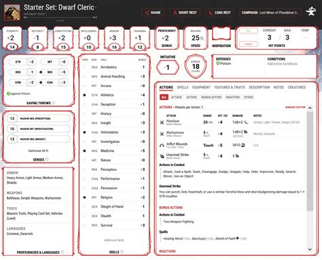
Task: Click the scroll down arrow in actions panel
Action: [x=310, y=249]
